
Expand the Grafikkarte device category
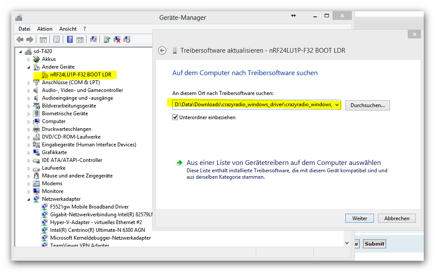pos(29,153)
